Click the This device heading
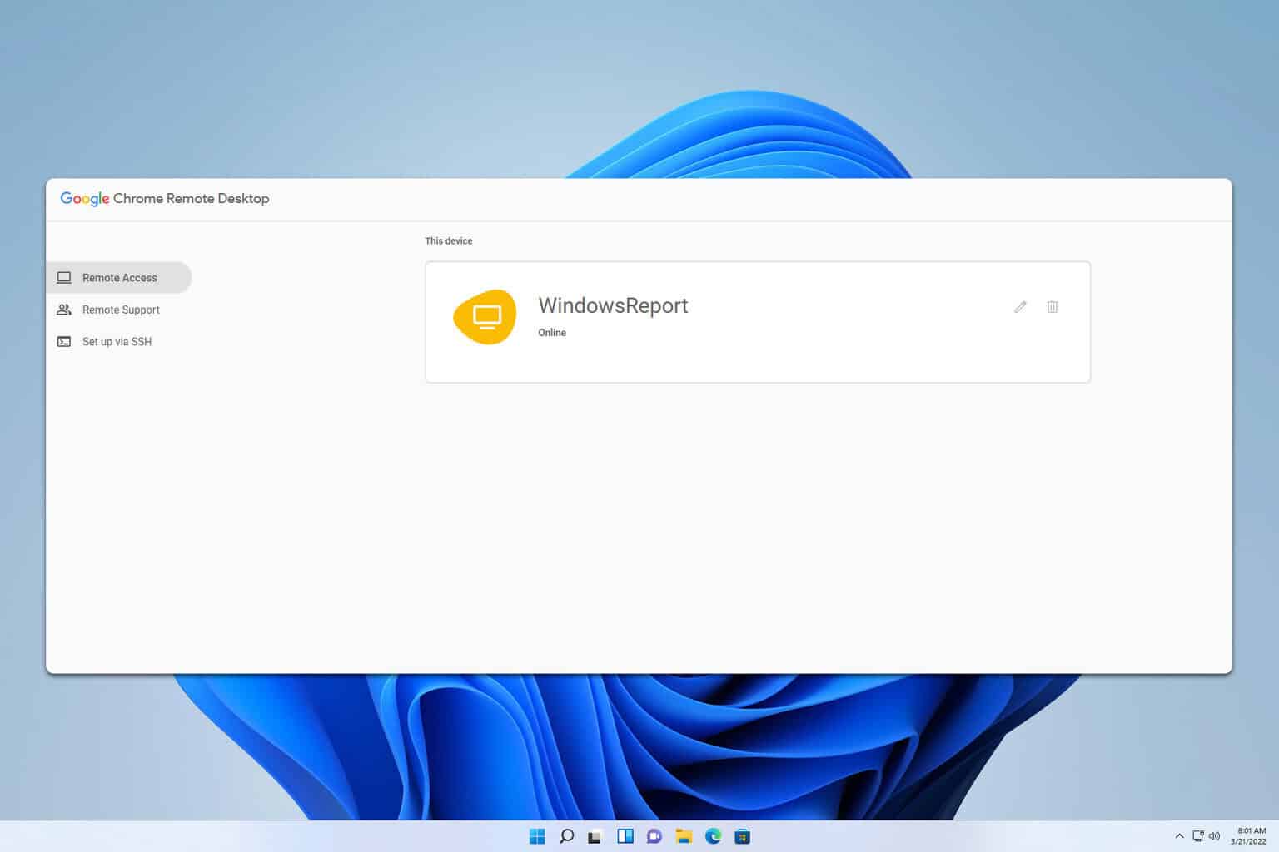 [449, 240]
